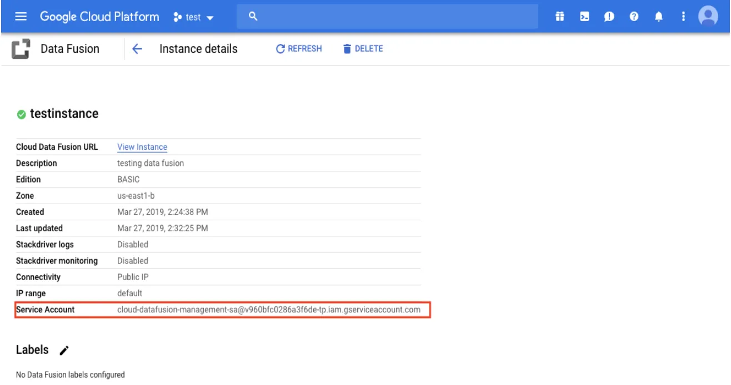Click the search magnifier icon
Viewport: 731px width, 385px height.
253,17
